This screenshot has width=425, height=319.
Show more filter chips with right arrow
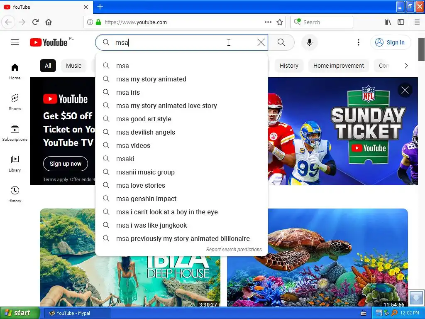(x=406, y=66)
